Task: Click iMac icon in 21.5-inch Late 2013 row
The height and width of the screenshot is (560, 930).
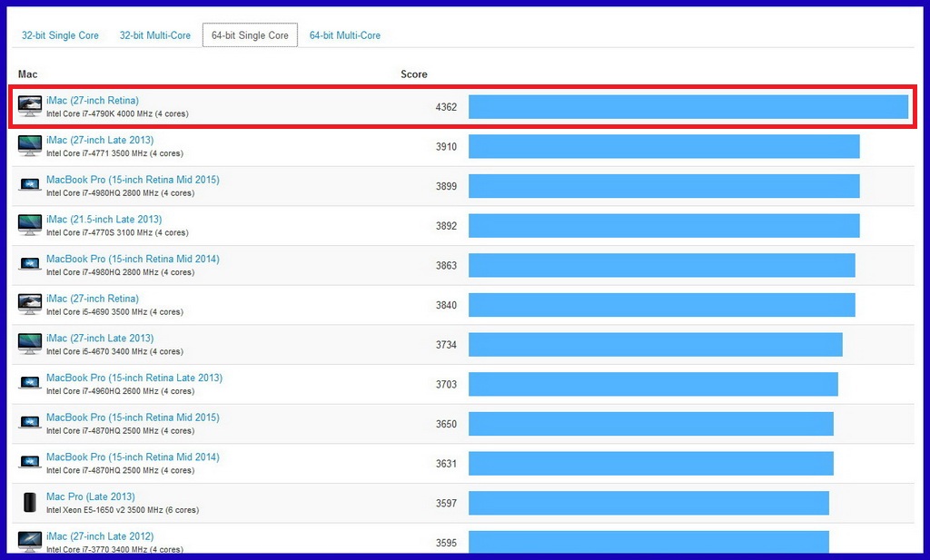Action: (x=30, y=225)
